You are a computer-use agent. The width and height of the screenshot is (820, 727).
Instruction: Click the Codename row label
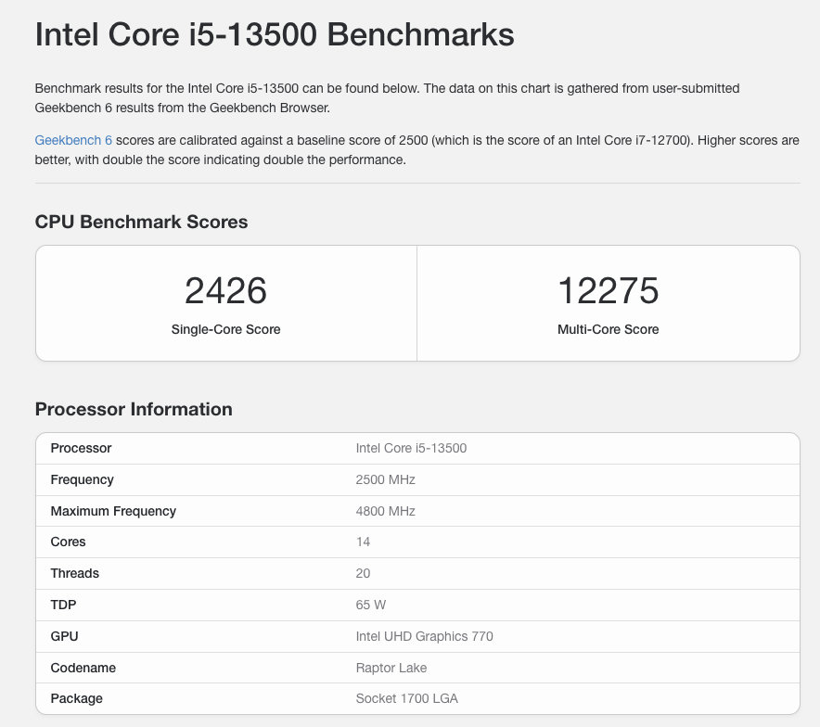83,668
